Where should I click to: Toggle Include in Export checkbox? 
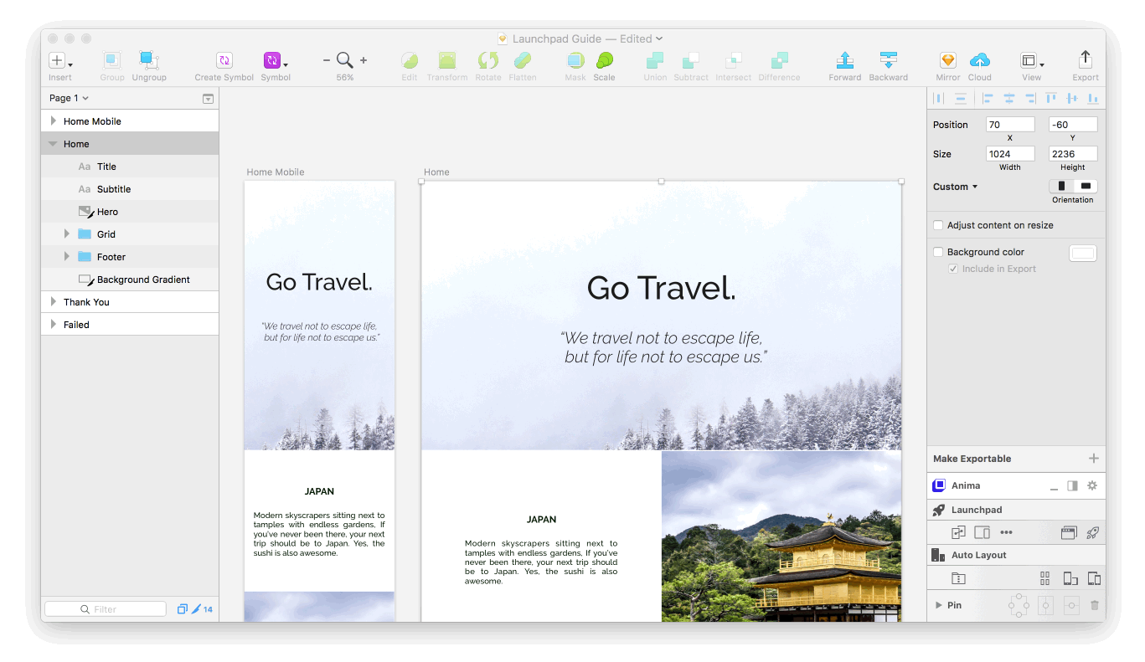[952, 269]
